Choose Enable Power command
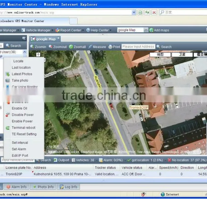This screenshot has height=199, width=207. click(x=22, y=121)
